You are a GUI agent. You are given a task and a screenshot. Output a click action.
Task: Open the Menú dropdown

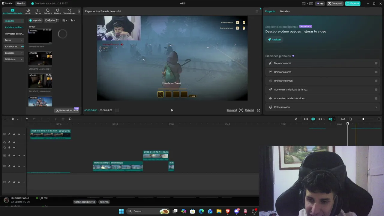coord(21,4)
